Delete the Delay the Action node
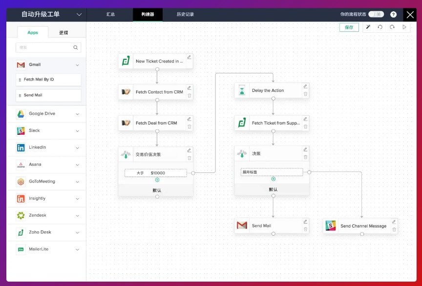Viewport: 422px width, 286px height. coord(305,94)
